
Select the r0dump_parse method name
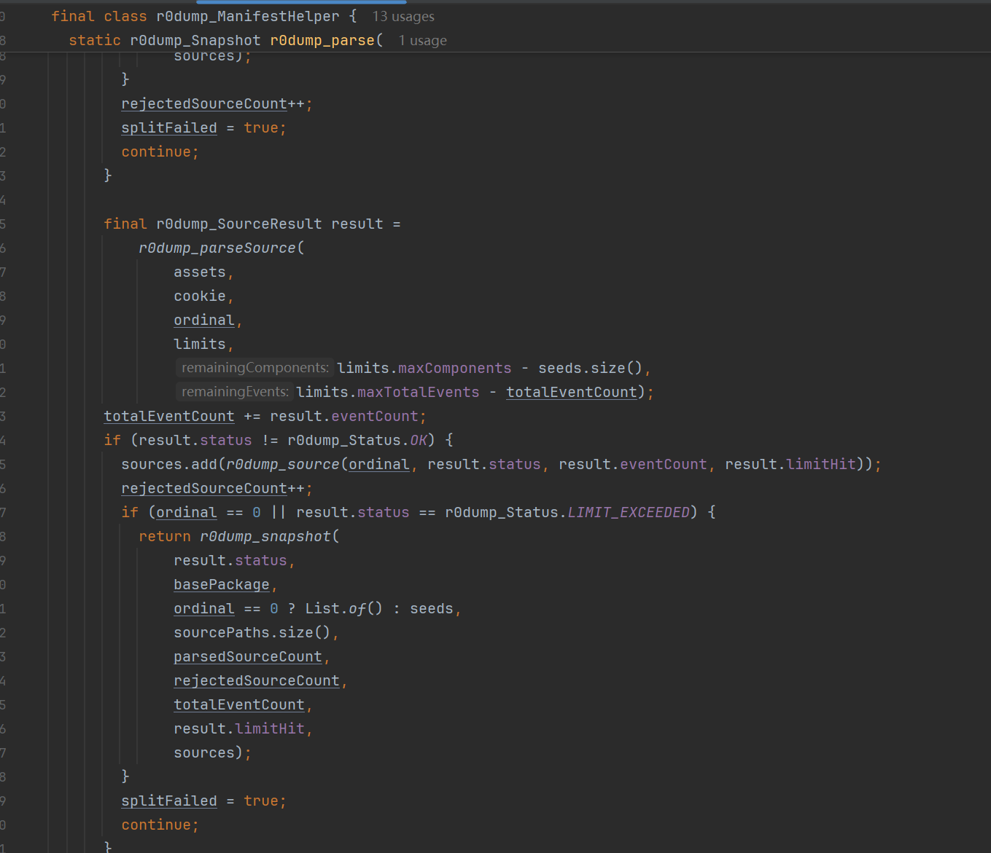[322, 40]
